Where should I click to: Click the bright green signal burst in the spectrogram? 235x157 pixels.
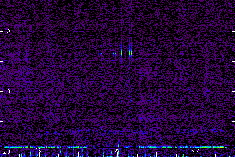(122, 53)
